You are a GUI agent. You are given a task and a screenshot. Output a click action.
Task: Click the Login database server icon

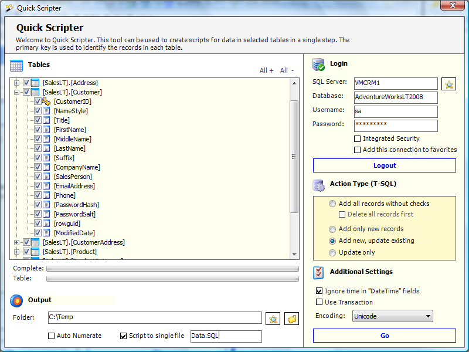318,65
